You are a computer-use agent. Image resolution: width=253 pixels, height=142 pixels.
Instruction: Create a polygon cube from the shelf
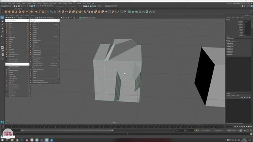coord(9,11)
